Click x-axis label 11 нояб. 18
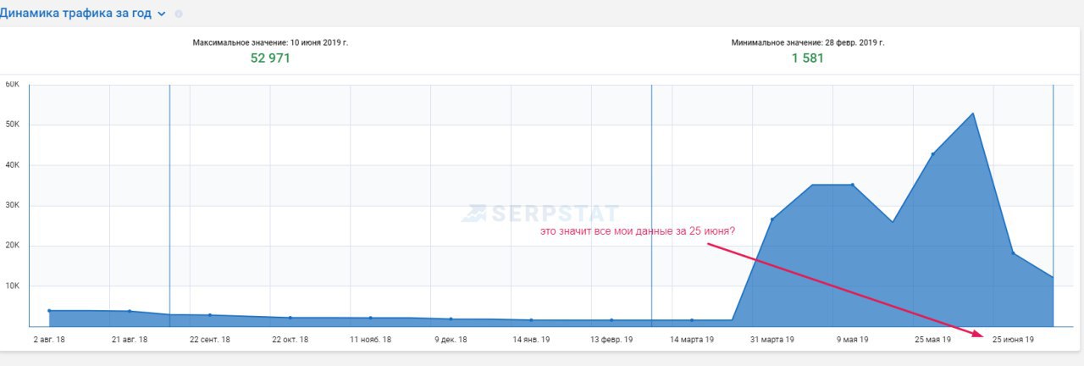Viewport: 1084px width, 366px height. [x=370, y=339]
